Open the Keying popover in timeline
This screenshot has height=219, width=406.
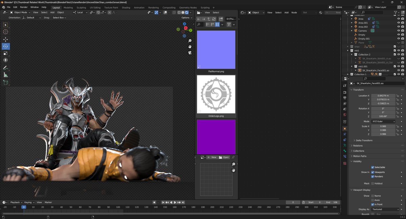coord(29,202)
